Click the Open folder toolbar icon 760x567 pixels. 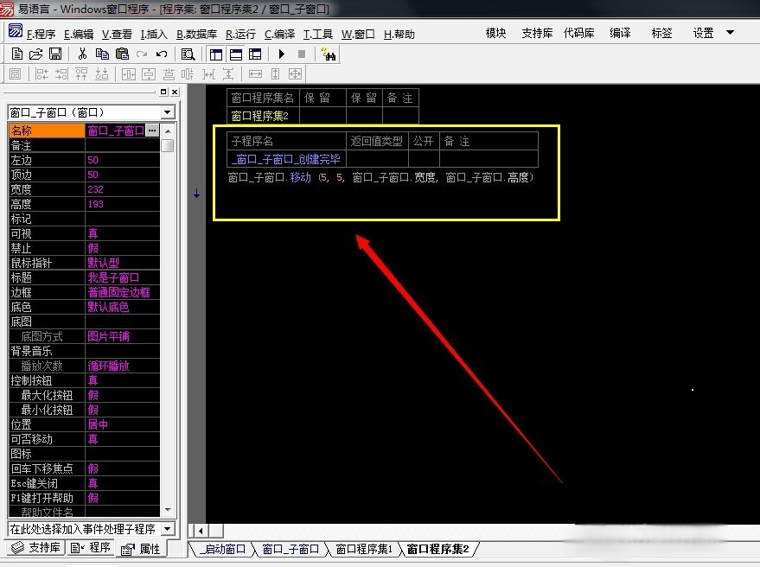[36, 54]
